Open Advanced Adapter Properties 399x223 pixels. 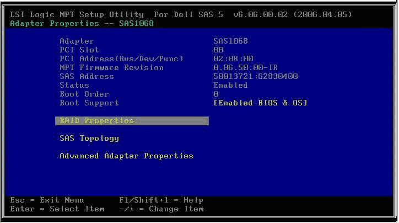[126, 156]
